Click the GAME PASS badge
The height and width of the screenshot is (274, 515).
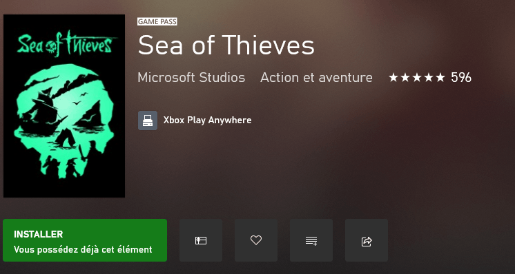coord(157,21)
